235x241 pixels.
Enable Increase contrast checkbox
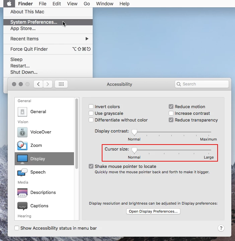point(171,113)
